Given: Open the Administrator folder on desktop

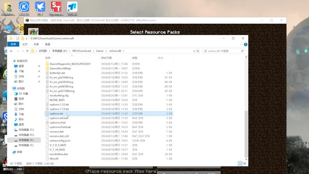Looking at the screenshot, I should pos(8,8).
